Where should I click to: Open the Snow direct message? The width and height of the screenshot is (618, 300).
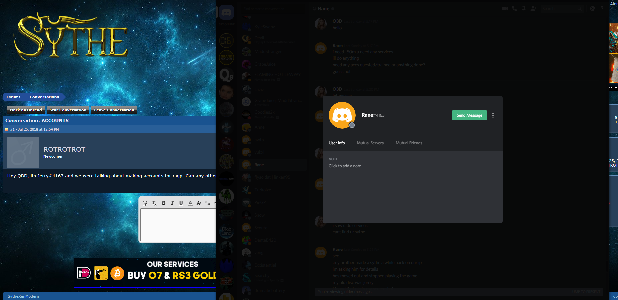(273, 215)
